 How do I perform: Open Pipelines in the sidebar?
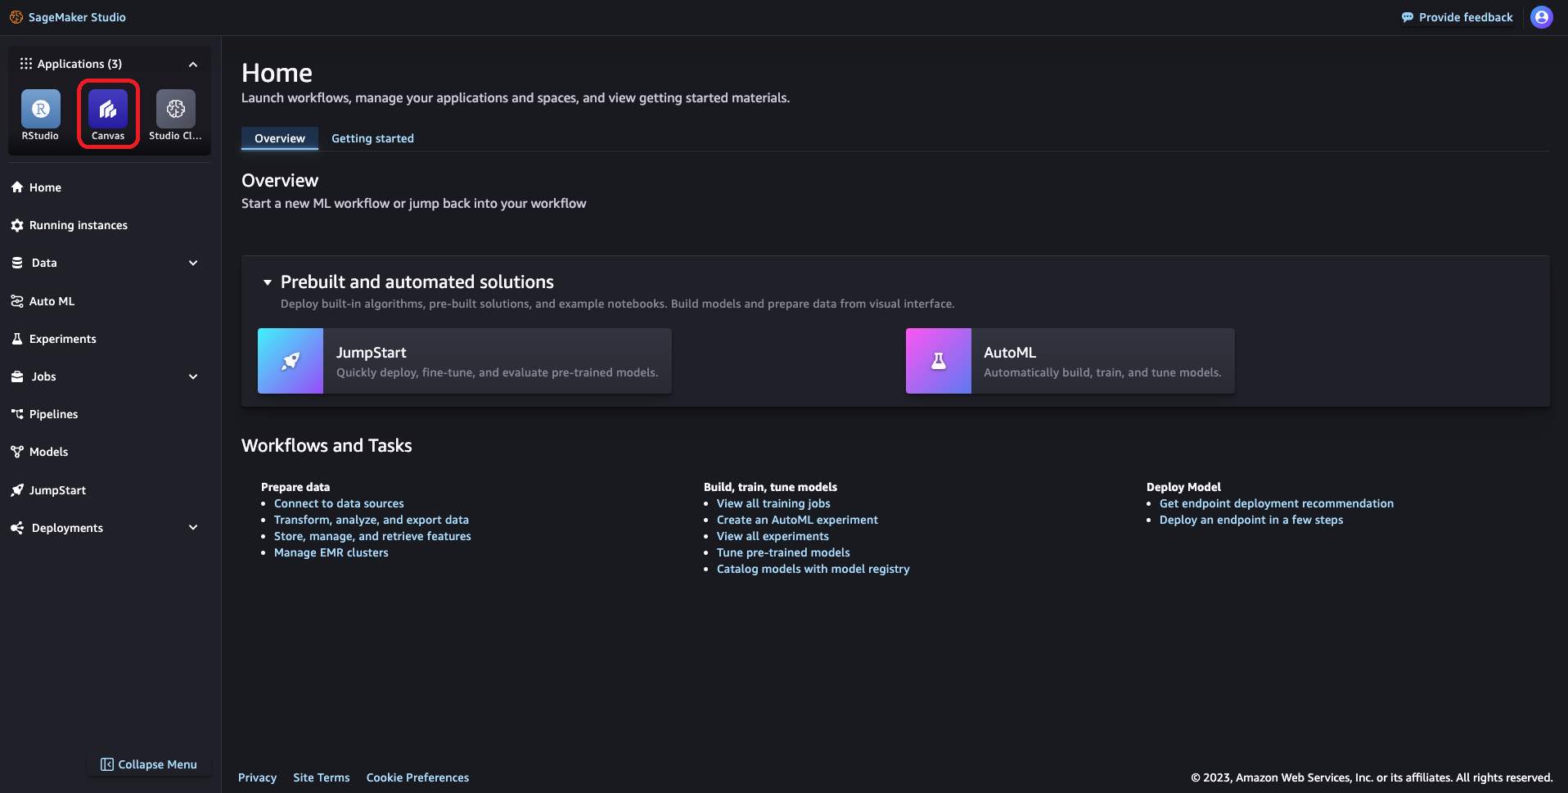[x=54, y=414]
